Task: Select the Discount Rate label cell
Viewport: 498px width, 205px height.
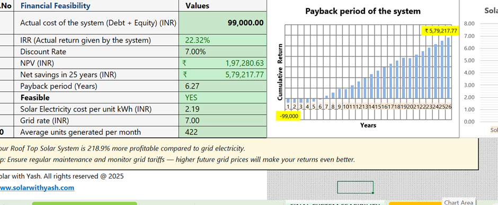Action: pyautogui.click(x=96, y=52)
